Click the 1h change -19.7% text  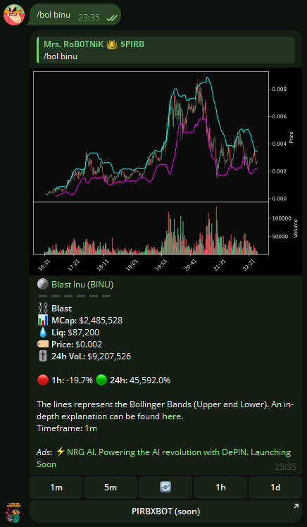tap(78, 380)
